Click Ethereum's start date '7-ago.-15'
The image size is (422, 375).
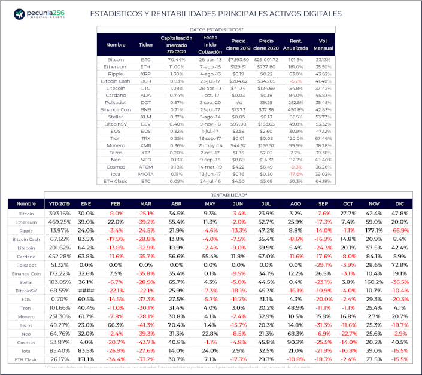tap(210, 66)
